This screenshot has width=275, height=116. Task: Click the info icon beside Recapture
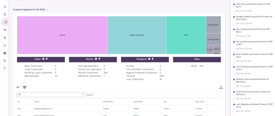coord(149,59)
